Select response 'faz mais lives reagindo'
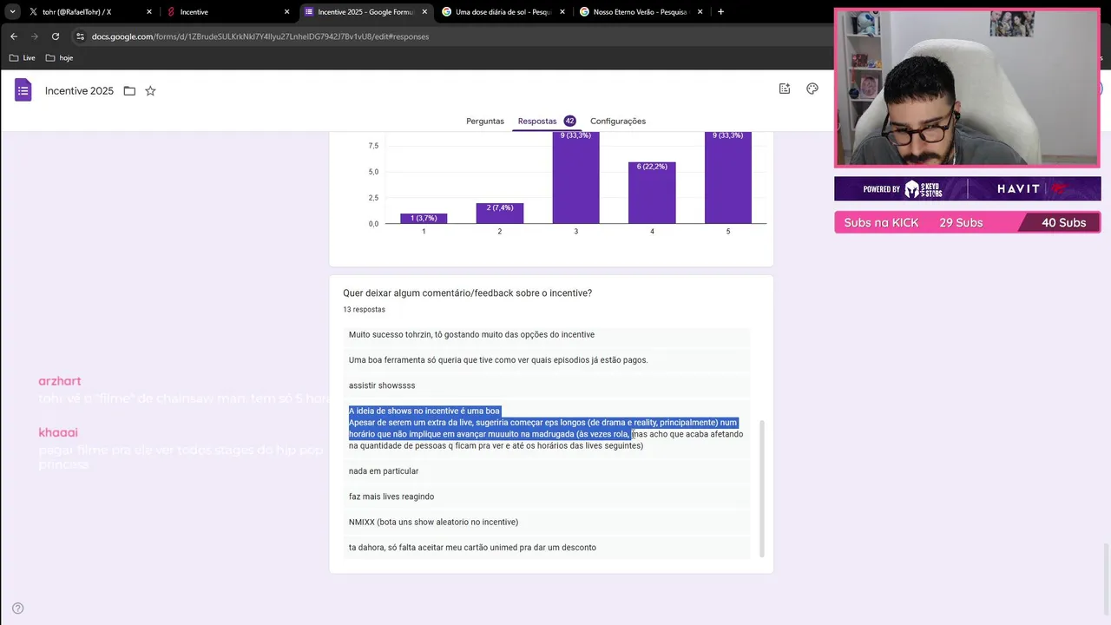1111x625 pixels. click(548, 497)
